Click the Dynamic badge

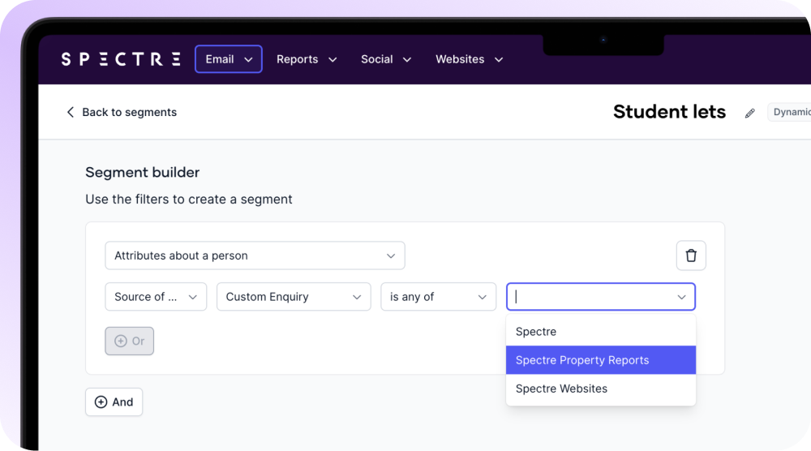[790, 112]
